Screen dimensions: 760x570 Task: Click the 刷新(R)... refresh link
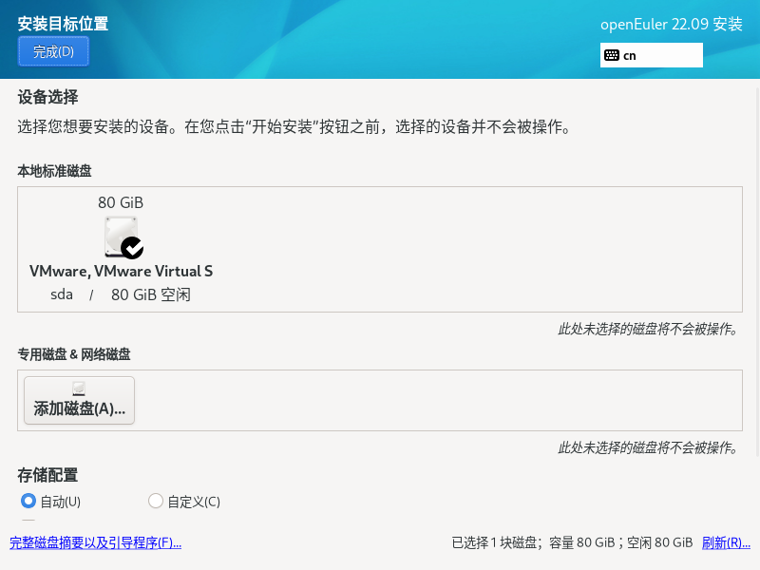[x=726, y=542]
